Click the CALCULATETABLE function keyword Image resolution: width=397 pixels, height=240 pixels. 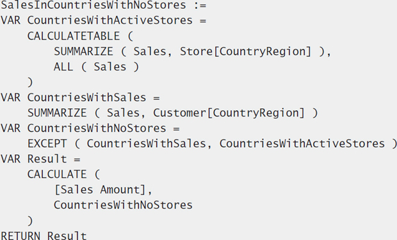click(x=74, y=36)
